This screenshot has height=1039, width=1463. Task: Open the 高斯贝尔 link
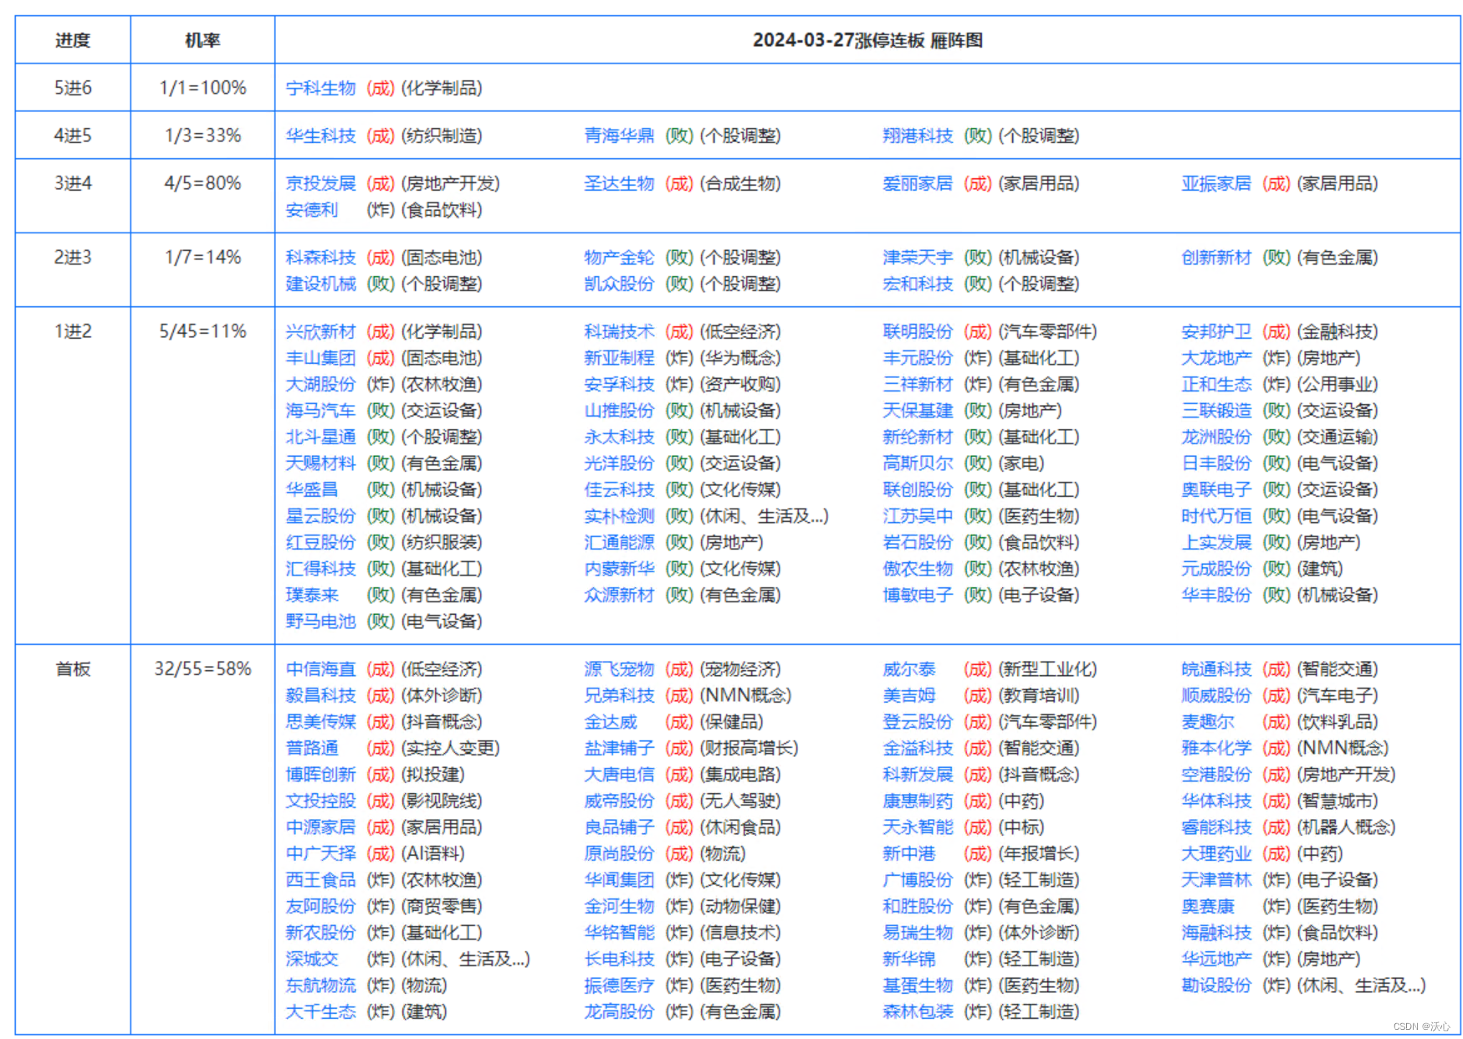[918, 463]
